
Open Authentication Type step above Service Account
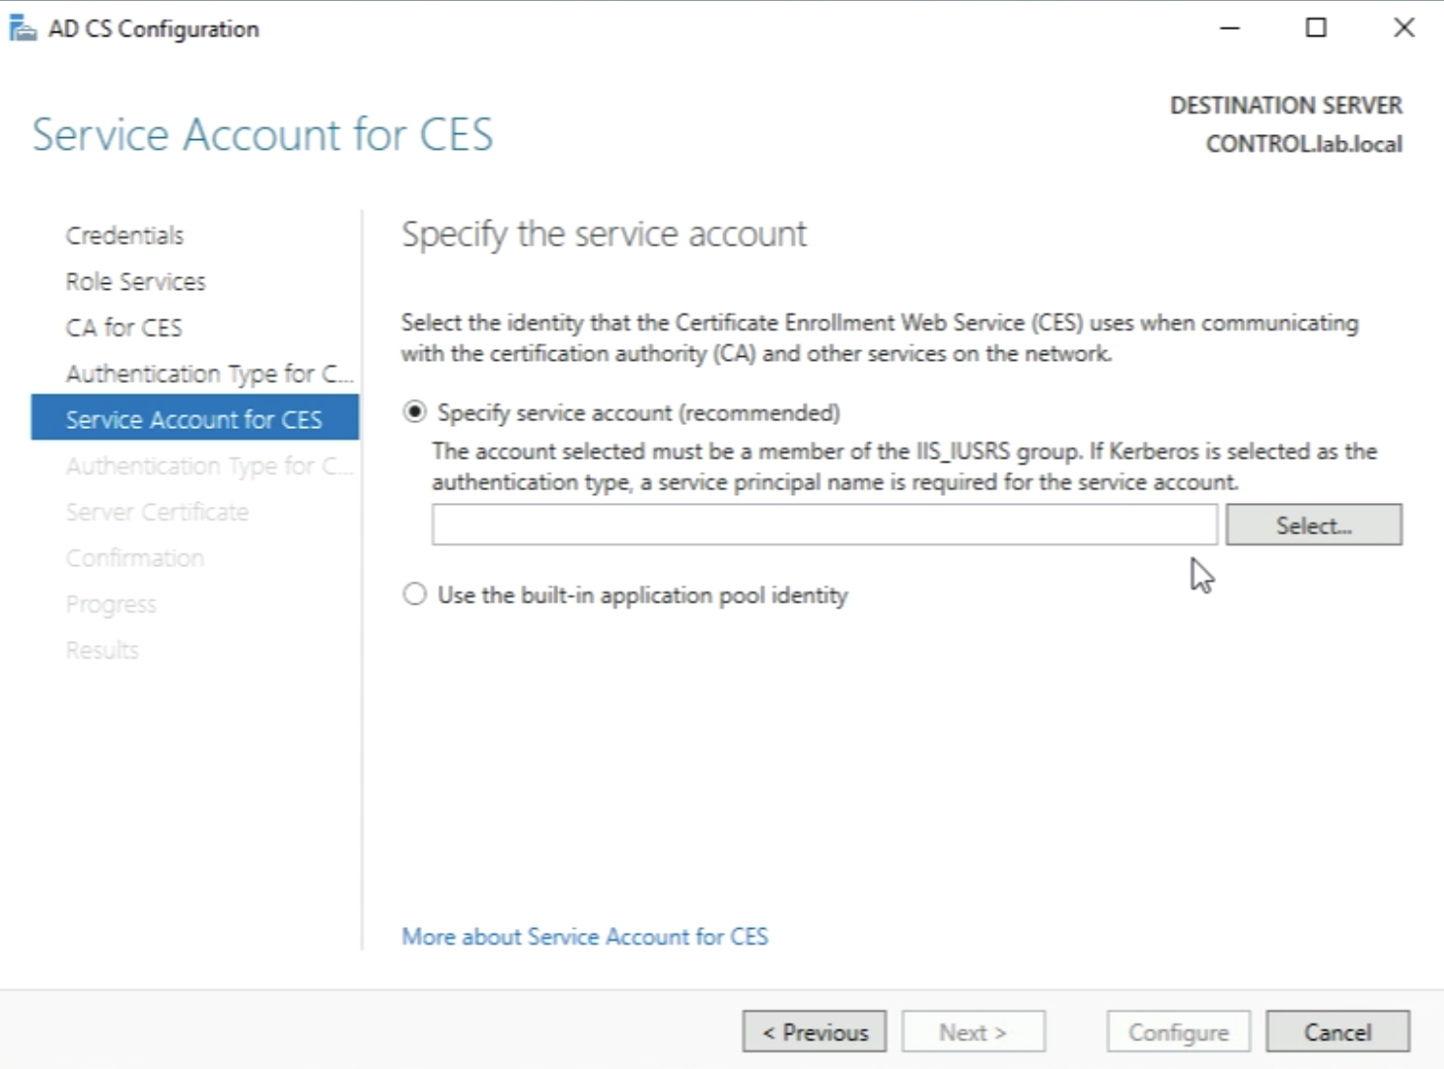click(207, 374)
